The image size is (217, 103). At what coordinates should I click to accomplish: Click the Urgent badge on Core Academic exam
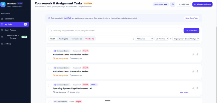coord(79,102)
